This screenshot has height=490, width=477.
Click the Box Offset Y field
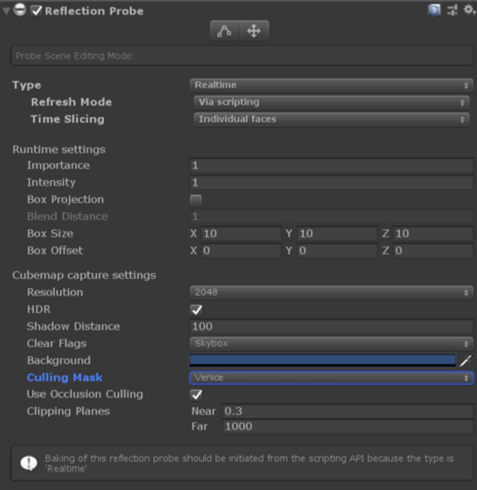coord(337,250)
